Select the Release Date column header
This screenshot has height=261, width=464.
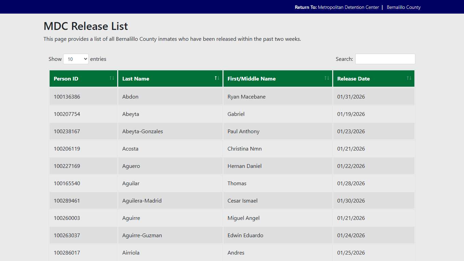353,79
